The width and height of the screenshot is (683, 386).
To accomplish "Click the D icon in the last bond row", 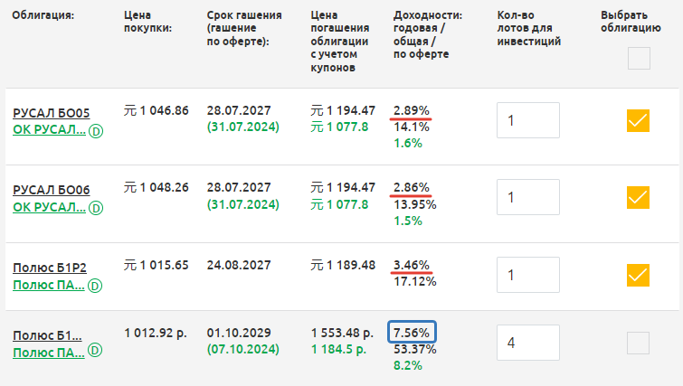I will pos(95,352).
